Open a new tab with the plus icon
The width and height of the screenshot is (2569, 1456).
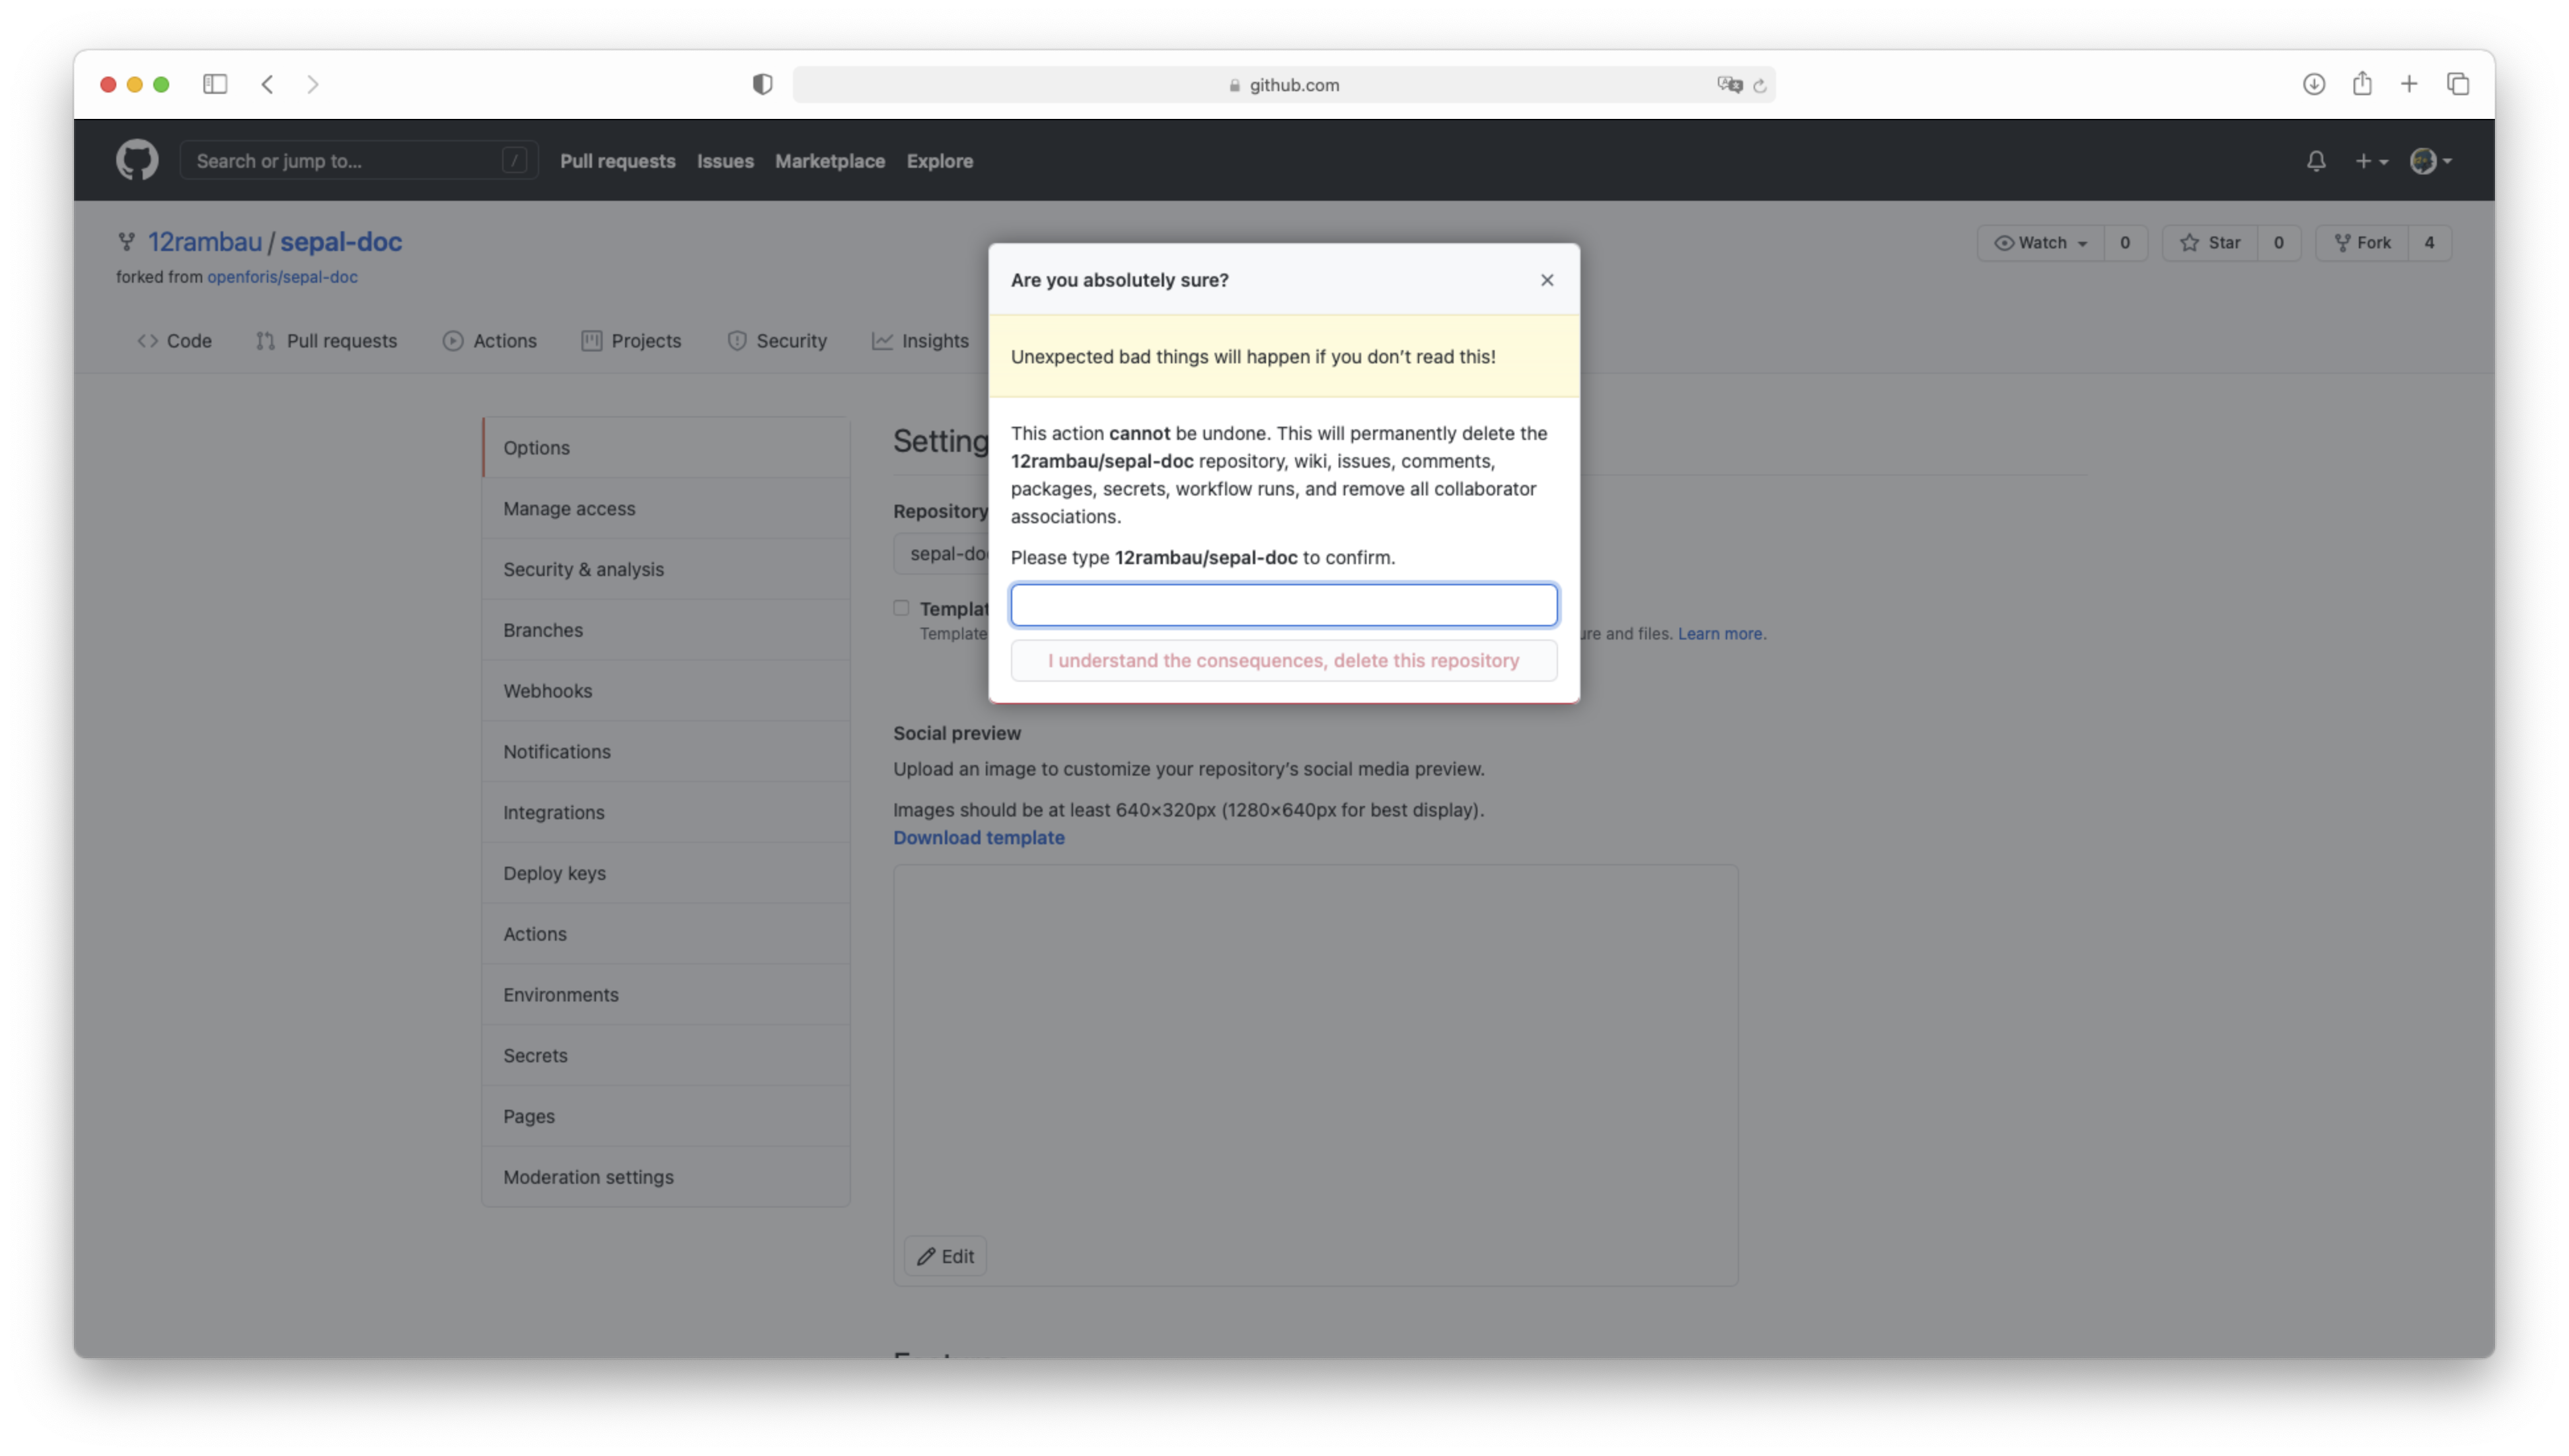[2409, 84]
